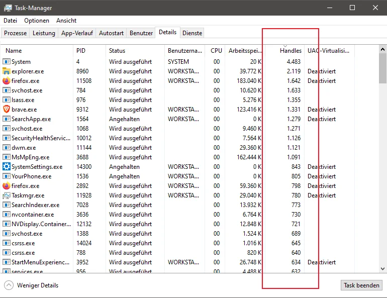The width and height of the screenshot is (387, 298).
Task: Click the 183.040 K memory value
Action: point(249,81)
